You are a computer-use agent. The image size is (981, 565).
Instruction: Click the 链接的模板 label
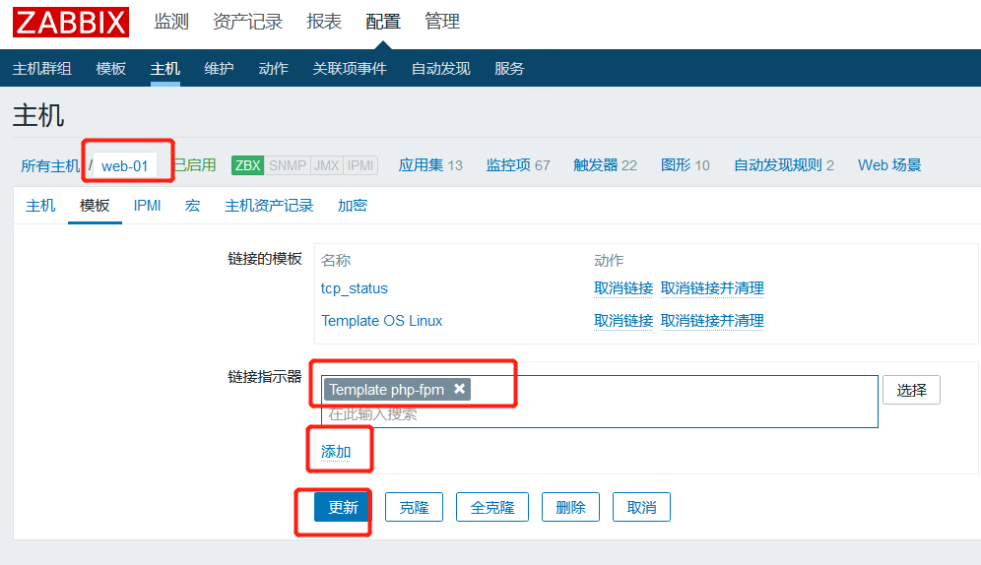tap(265, 258)
